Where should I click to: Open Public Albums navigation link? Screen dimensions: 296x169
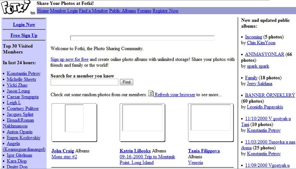click(122, 11)
